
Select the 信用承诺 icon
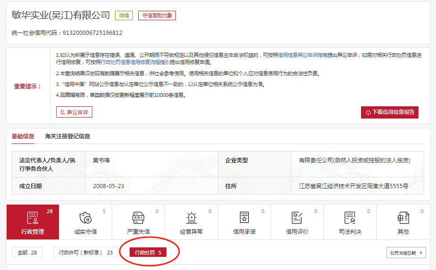[x=244, y=218]
